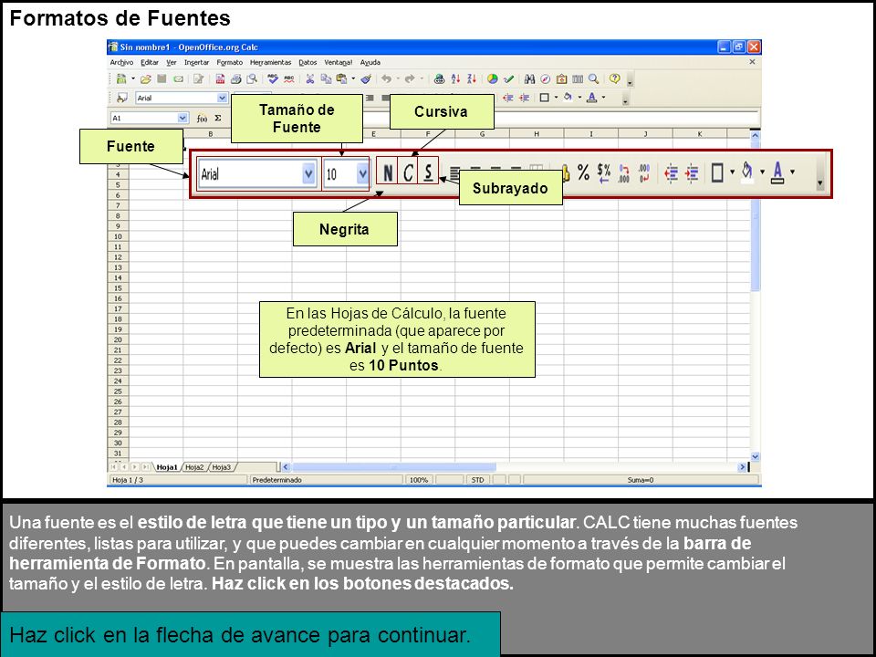Toggle Negrita N button in magnified toolbar
Image resolution: width=876 pixels, height=657 pixels.
click(387, 172)
